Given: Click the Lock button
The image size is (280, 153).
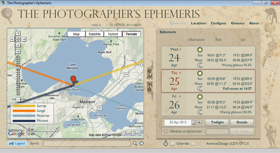Looking at the screenshot, I should click(x=242, y=131).
